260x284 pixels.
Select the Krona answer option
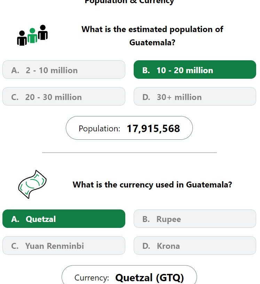[x=195, y=245]
